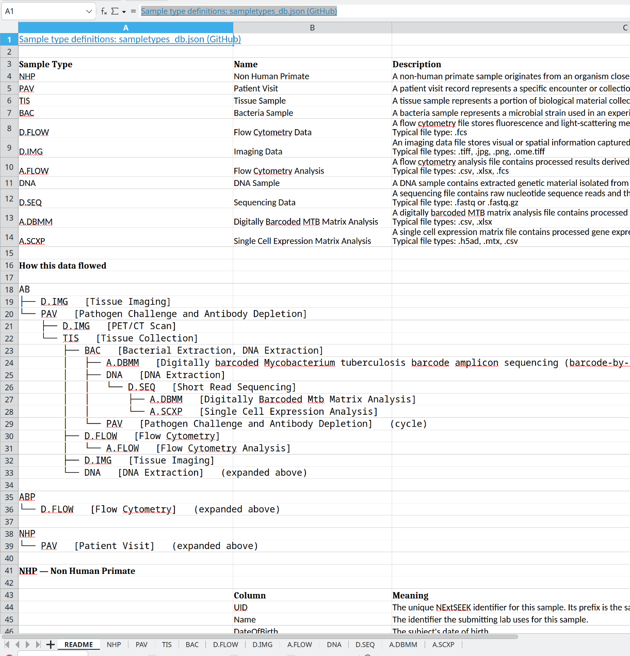Switch to the README sheet tab

pyautogui.click(x=78, y=645)
